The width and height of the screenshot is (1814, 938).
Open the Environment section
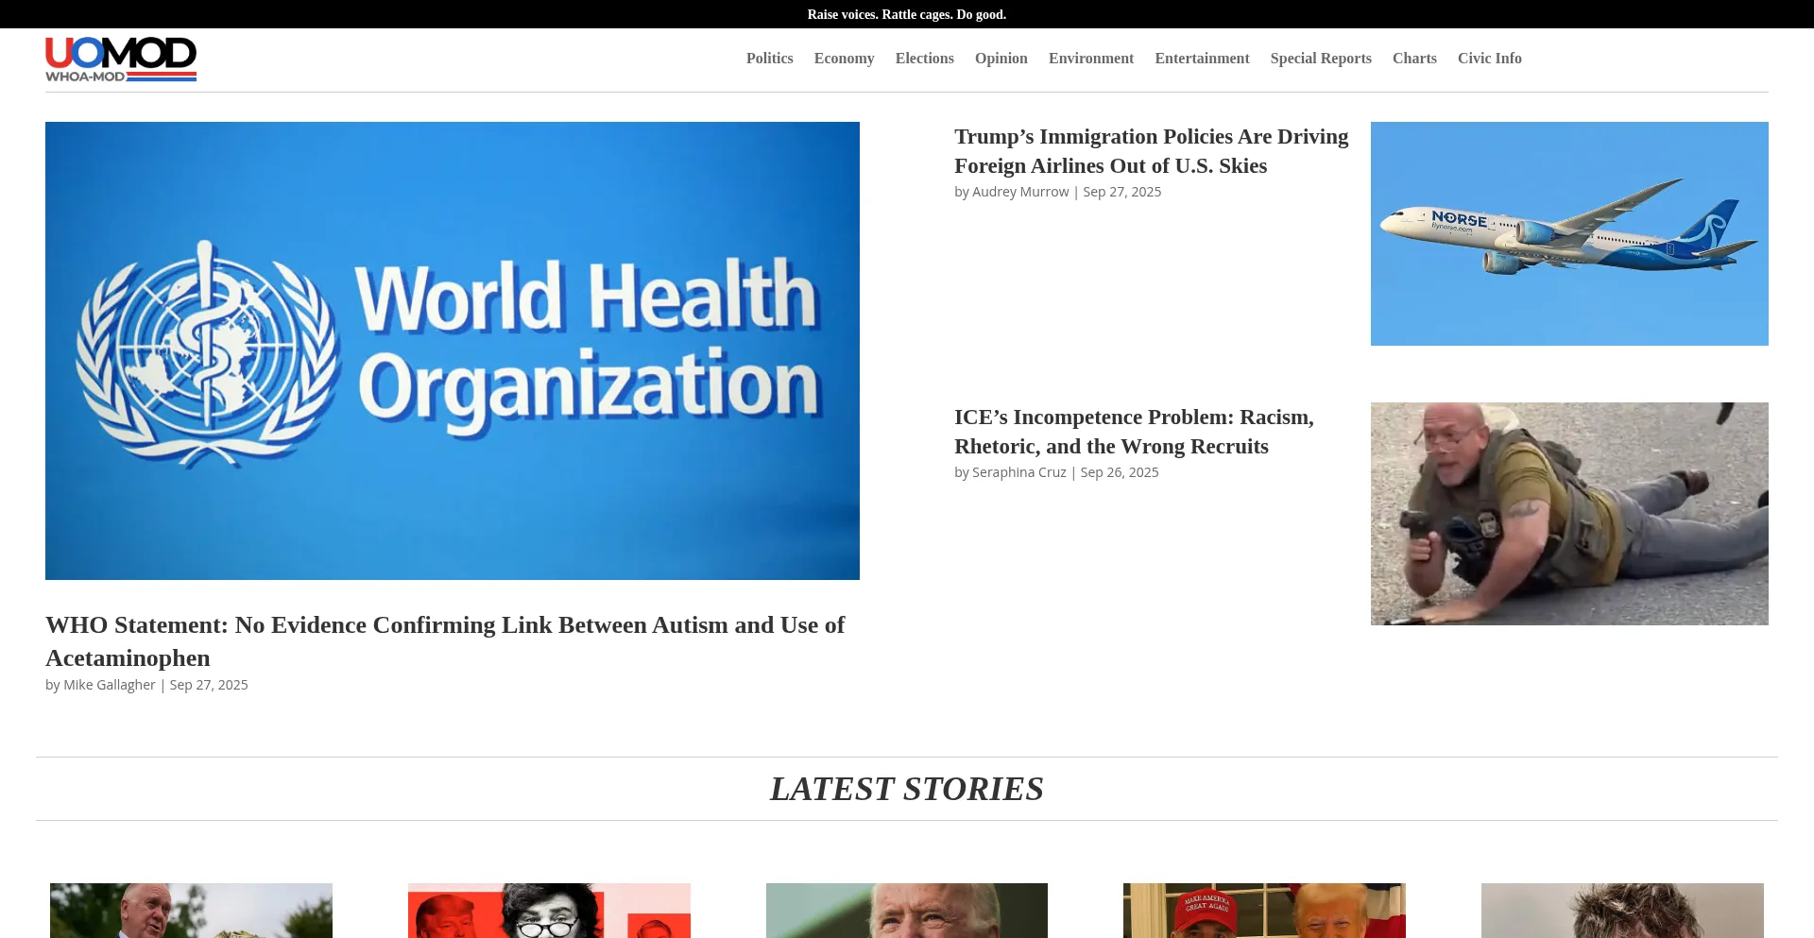point(1090,59)
